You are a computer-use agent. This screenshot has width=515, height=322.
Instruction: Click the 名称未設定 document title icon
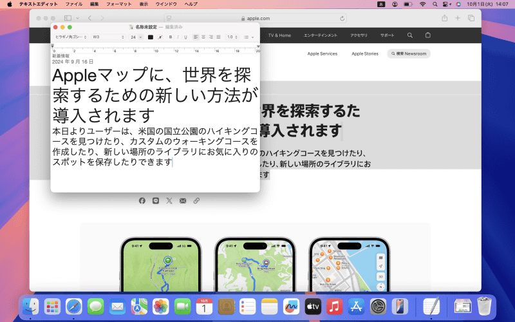(131, 27)
